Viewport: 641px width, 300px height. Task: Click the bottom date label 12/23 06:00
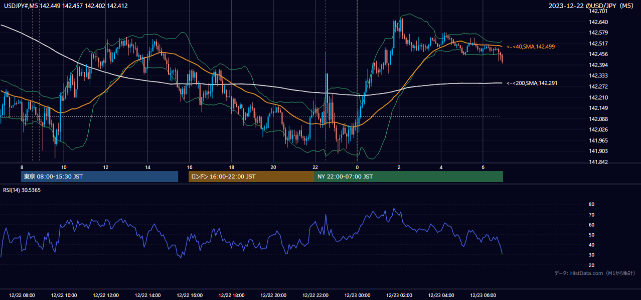point(483,295)
